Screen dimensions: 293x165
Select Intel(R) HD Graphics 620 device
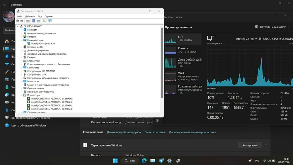pos(43,43)
